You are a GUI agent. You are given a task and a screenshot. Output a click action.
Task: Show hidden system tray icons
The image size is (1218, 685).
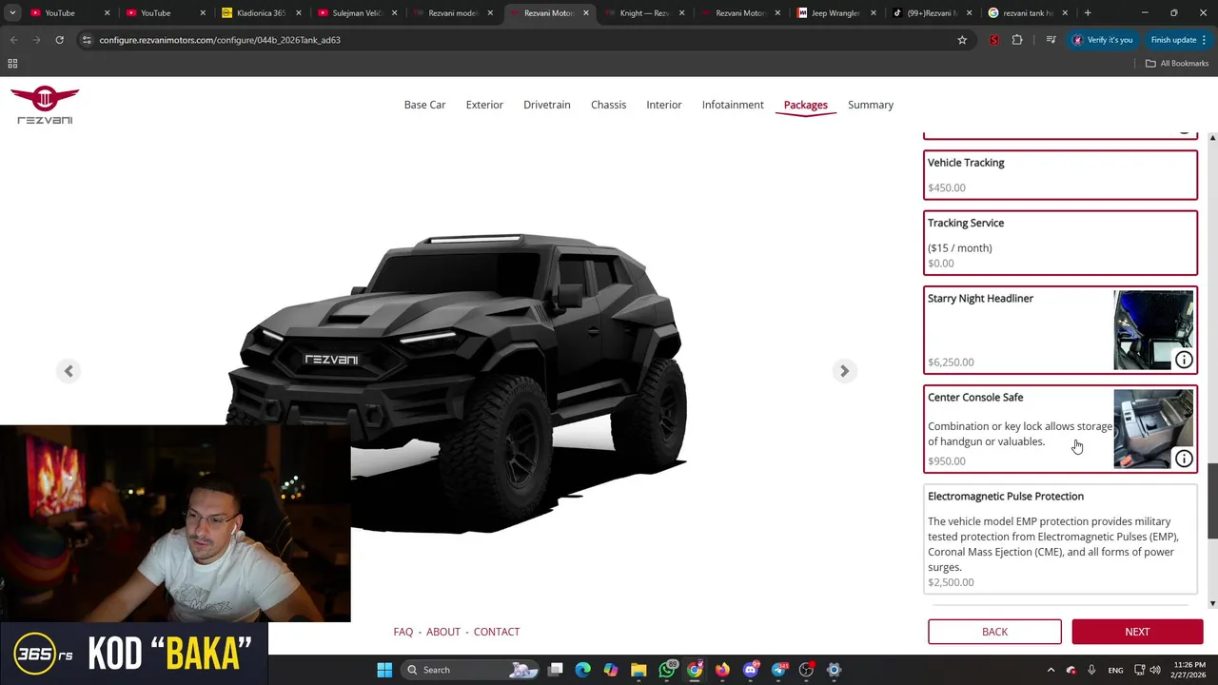(x=1051, y=670)
